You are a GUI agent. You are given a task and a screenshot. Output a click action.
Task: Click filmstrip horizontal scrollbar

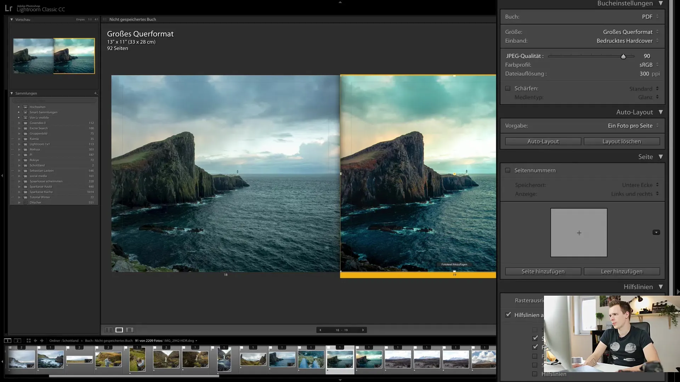(x=134, y=376)
